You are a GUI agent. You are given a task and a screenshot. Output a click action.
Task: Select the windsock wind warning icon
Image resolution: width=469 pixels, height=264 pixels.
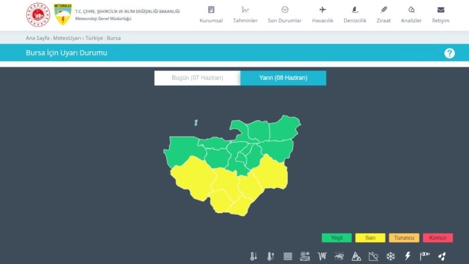425,256
